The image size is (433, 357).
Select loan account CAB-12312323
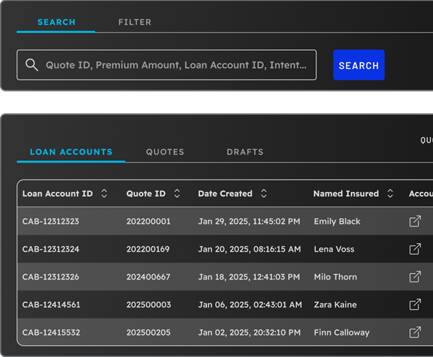(x=51, y=221)
